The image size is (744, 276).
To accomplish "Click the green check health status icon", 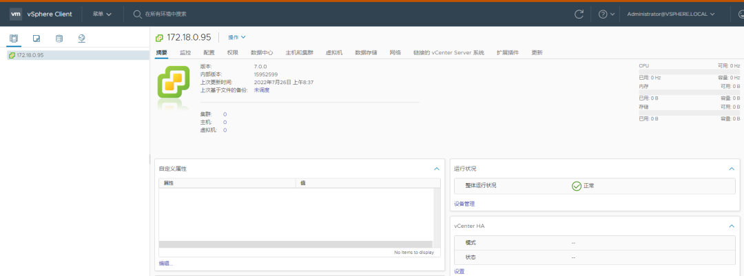I will [577, 186].
